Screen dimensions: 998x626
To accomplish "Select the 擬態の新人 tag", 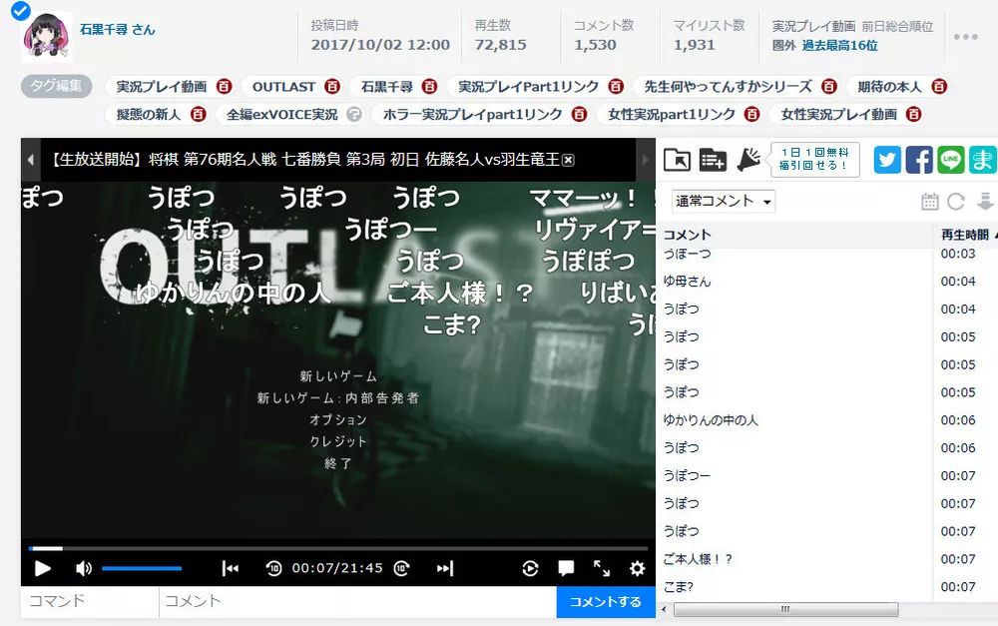I will click(x=149, y=115).
